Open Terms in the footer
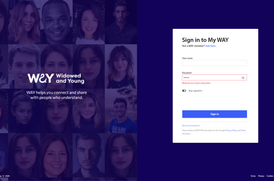This screenshot has width=274, height=181. click(253, 176)
